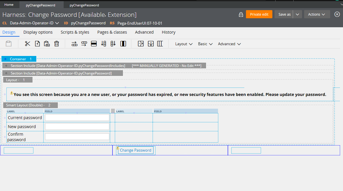Expand the Save as arrow menu
This screenshot has height=191, width=343.
pos(297,14)
